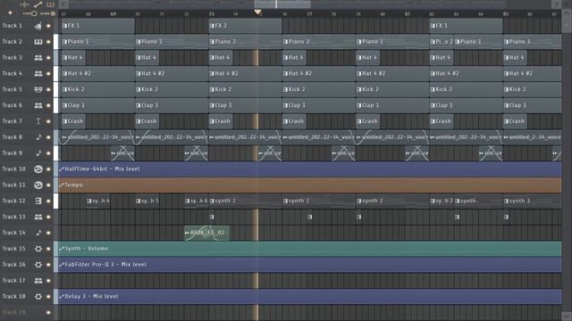Open the clip menu icon of HalfTime-64bit automation
Image resolution: width=572 pixels, height=321 pixels.
pos(62,169)
